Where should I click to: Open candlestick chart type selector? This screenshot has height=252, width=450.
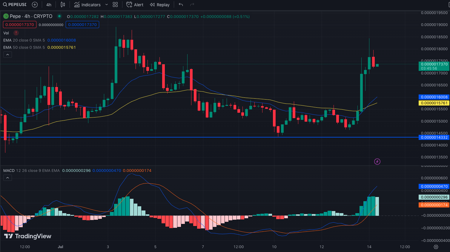coord(63,4)
